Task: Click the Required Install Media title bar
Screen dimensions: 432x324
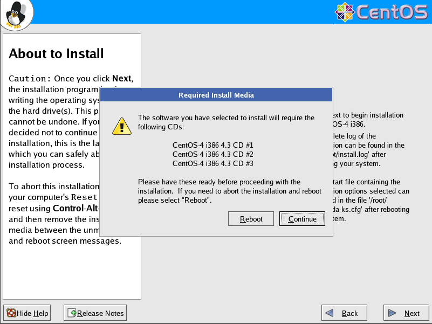Action: pos(216,95)
